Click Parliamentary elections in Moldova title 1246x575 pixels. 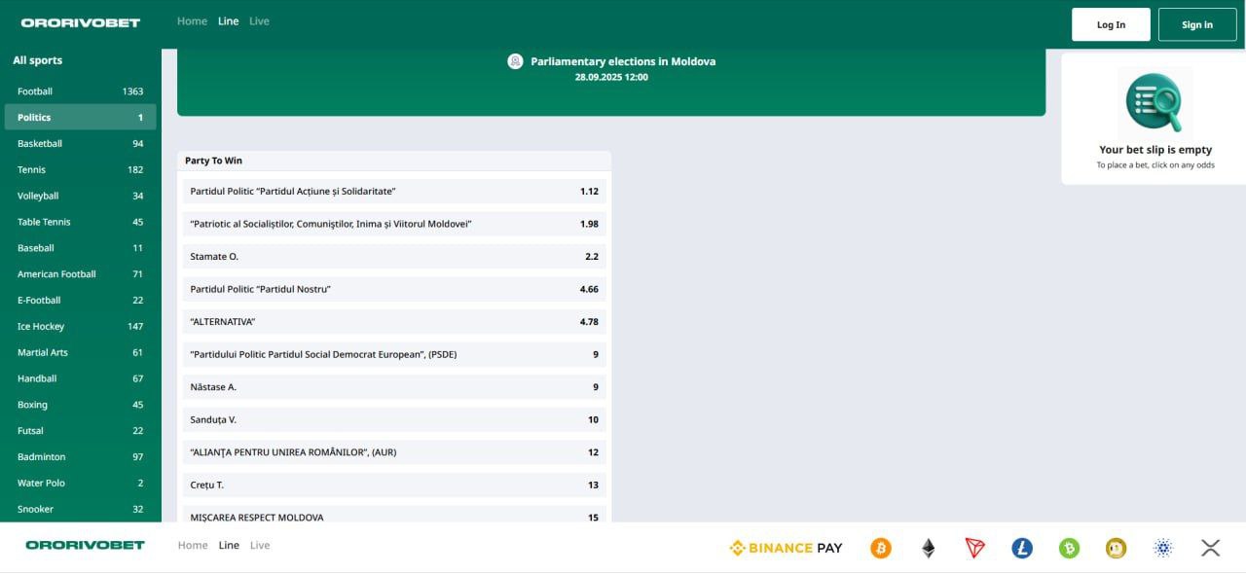coord(623,61)
